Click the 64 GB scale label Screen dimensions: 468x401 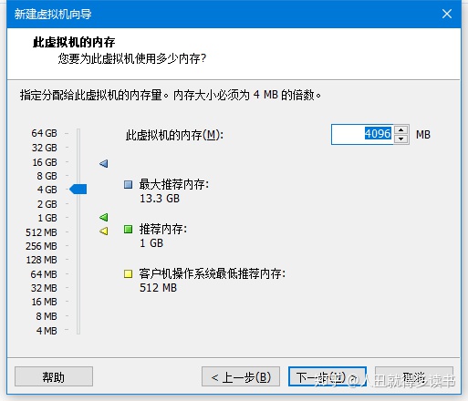44,133
